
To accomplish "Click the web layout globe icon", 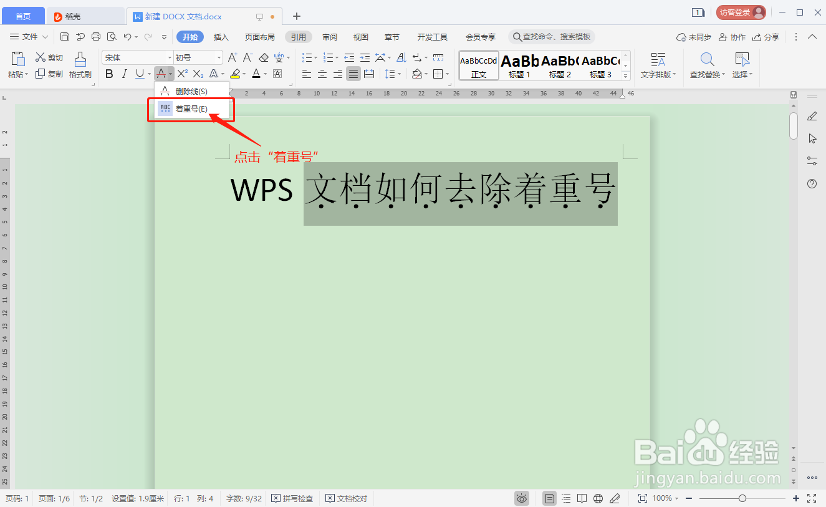I will [598, 498].
